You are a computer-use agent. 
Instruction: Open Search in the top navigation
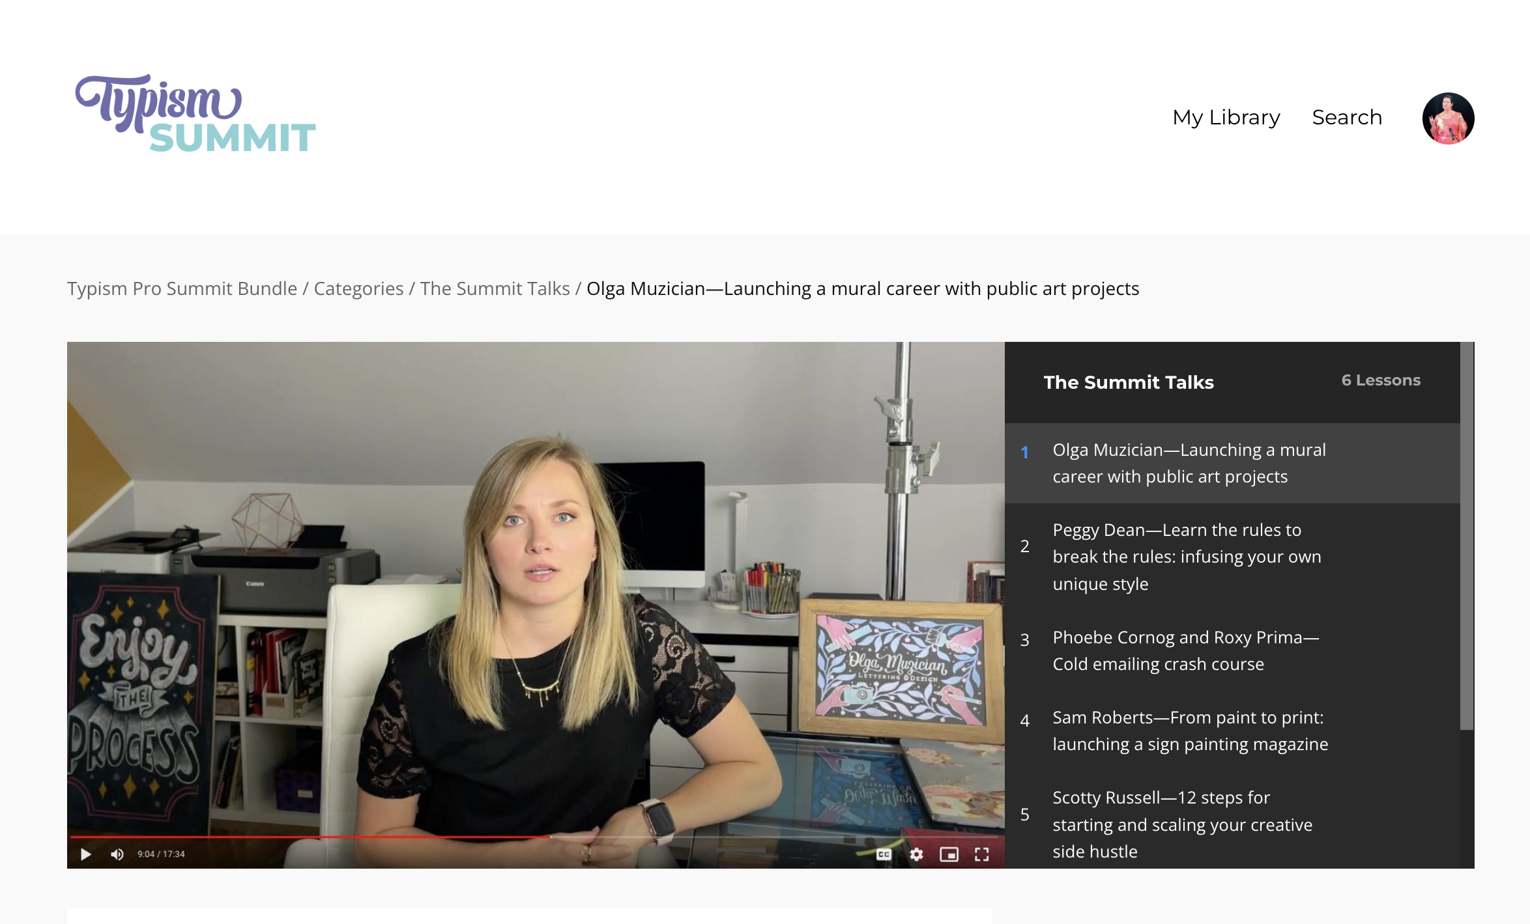click(1347, 117)
